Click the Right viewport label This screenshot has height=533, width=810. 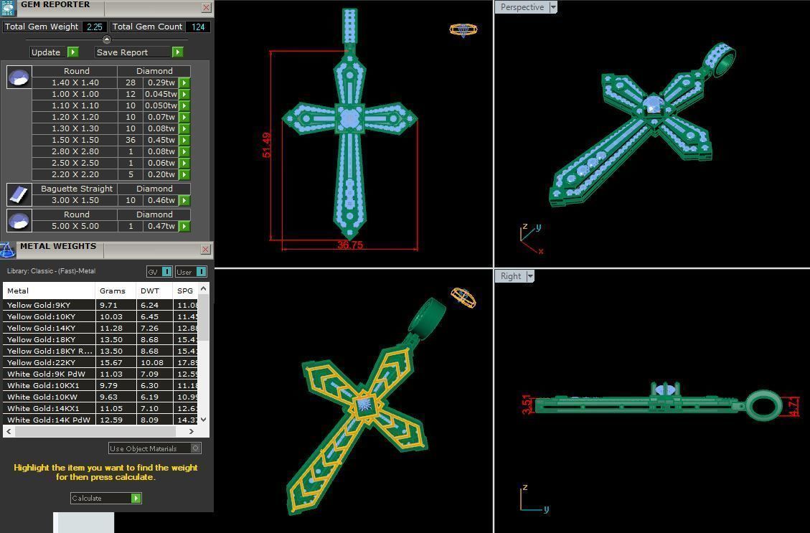(x=510, y=276)
